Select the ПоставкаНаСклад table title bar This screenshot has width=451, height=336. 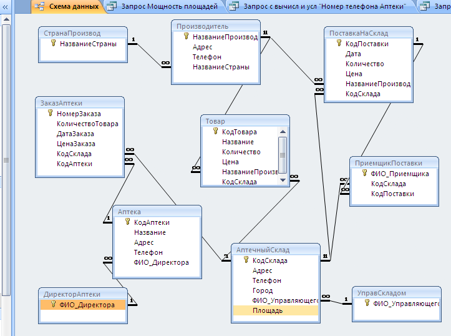(x=369, y=33)
